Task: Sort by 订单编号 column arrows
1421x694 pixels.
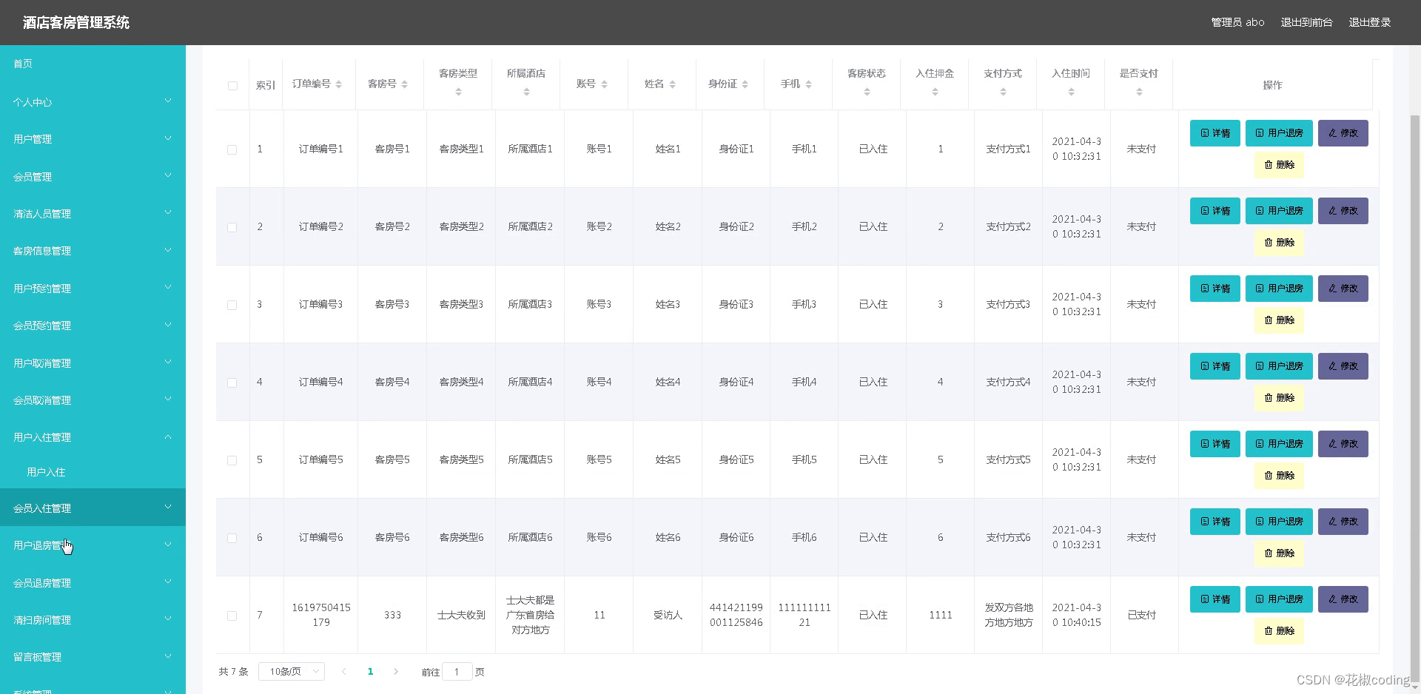Action: pyautogui.click(x=338, y=84)
